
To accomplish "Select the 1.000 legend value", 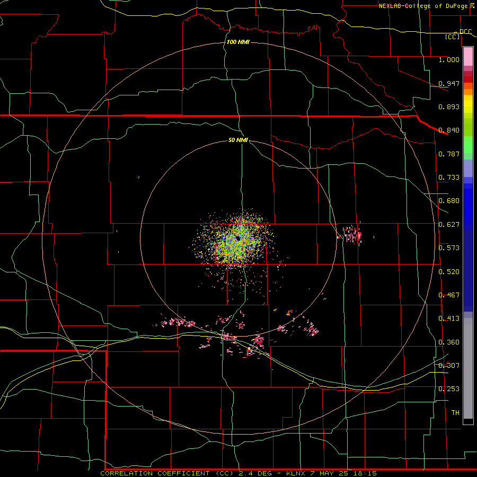I will (x=449, y=59).
